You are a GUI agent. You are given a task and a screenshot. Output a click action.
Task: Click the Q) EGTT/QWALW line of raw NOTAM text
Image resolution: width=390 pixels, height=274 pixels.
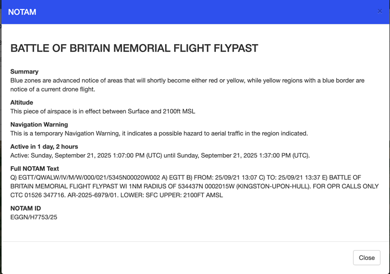(85, 177)
